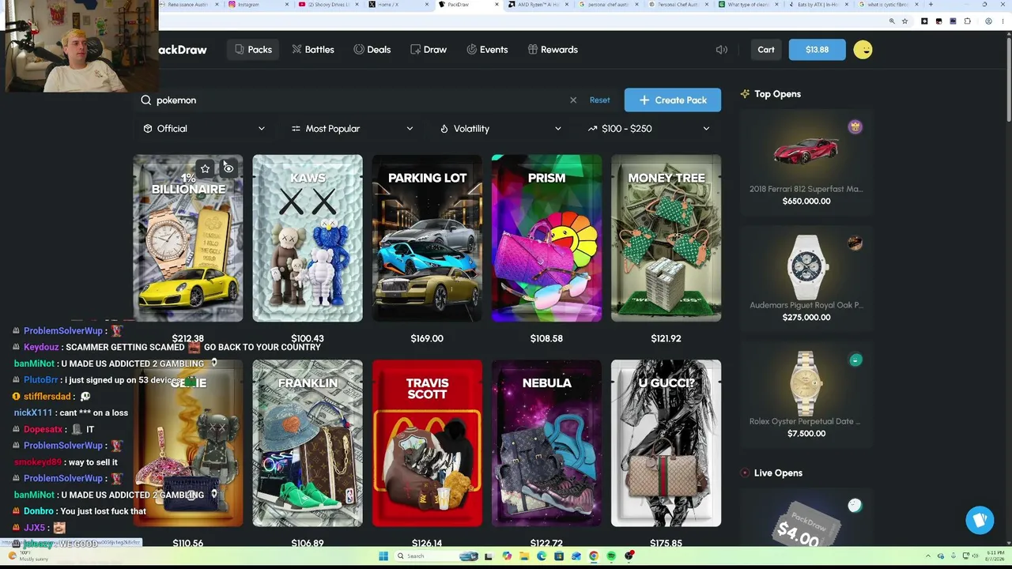The image size is (1012, 569).
Task: Click into the pokemon search field
Action: point(360,100)
